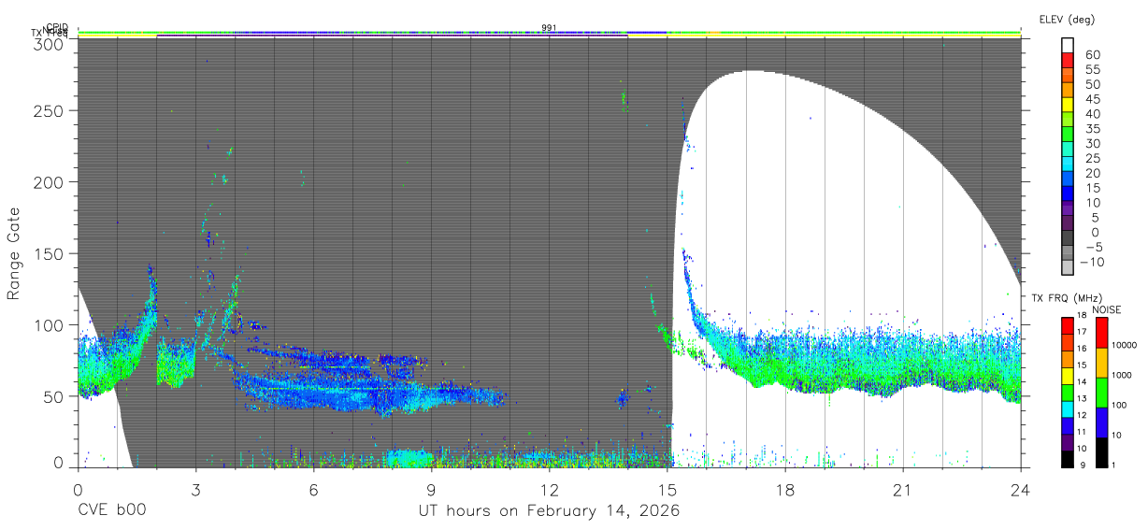
Task: Click the '30' label on ELEV colorbar
Action: pyautogui.click(x=1094, y=143)
